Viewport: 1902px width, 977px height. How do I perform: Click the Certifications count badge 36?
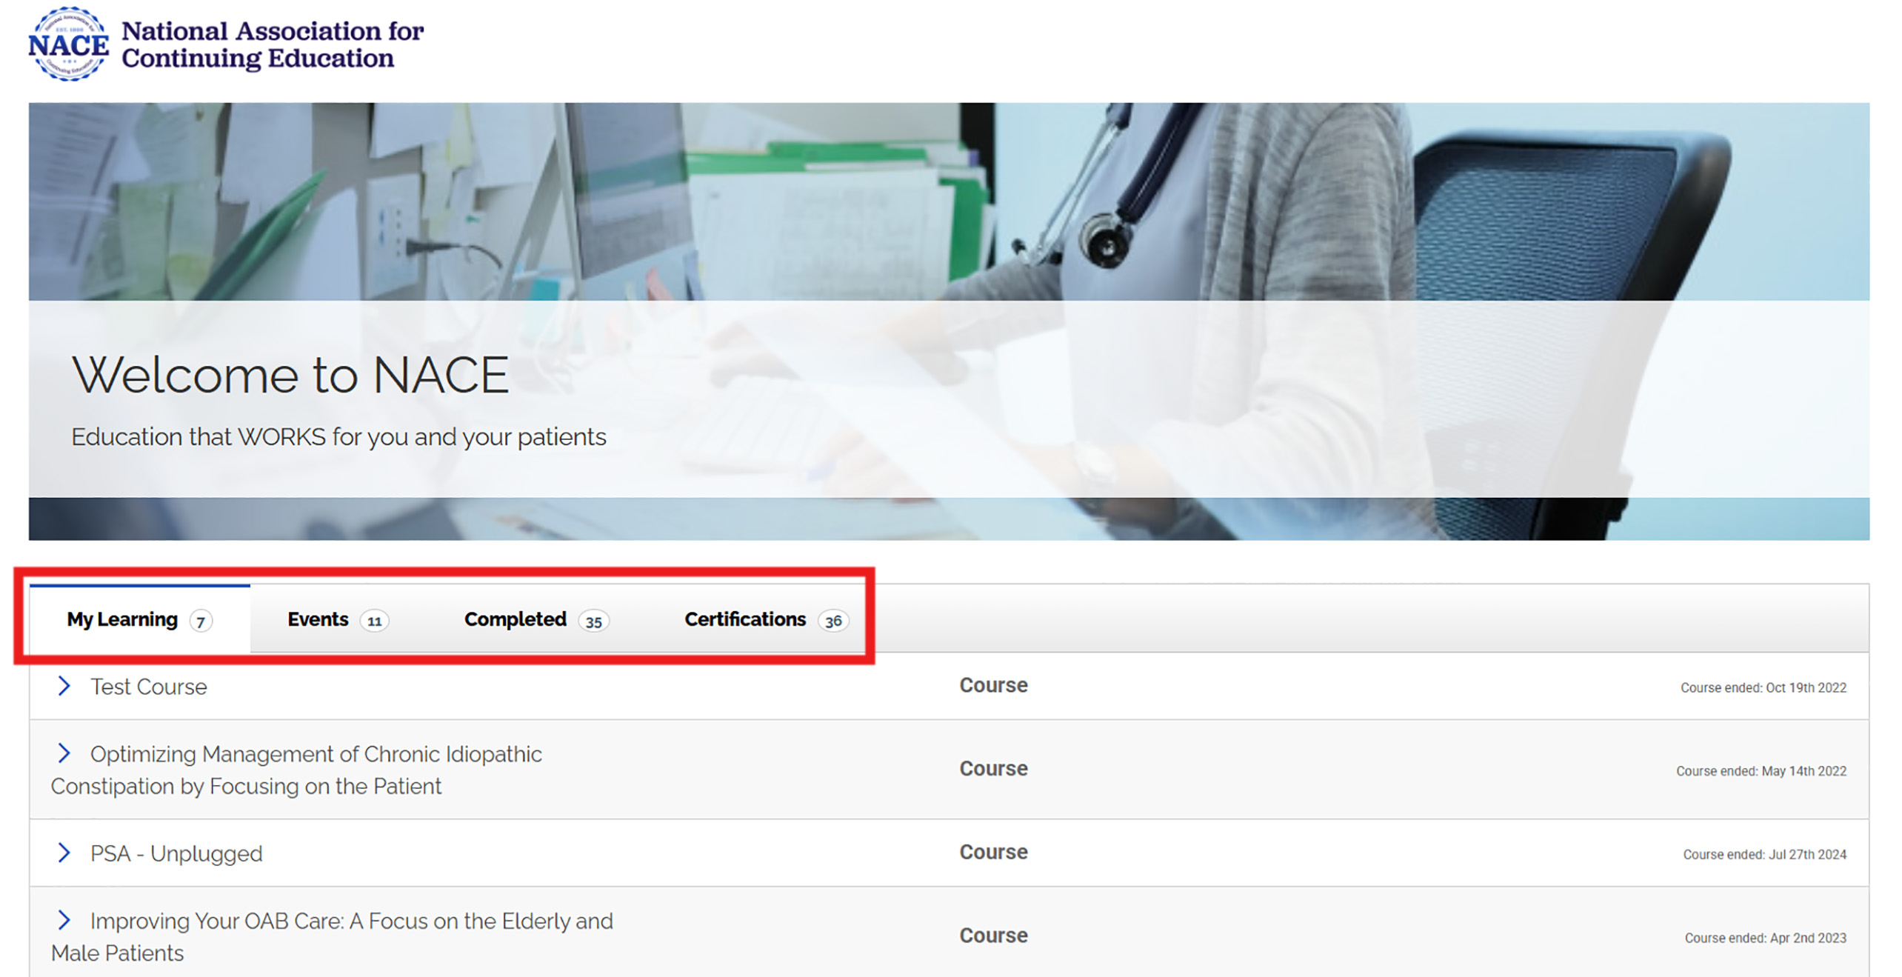(833, 621)
